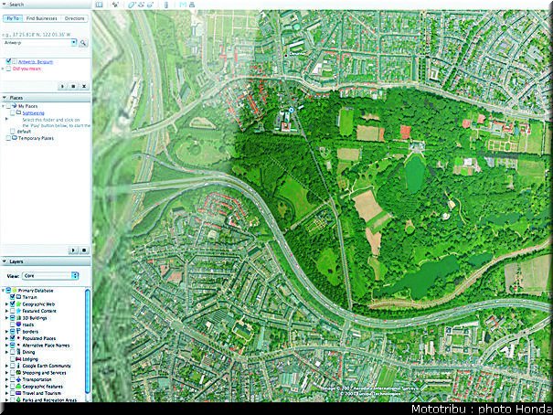
Task: Open the View Core dropdown
Action: pos(50,276)
